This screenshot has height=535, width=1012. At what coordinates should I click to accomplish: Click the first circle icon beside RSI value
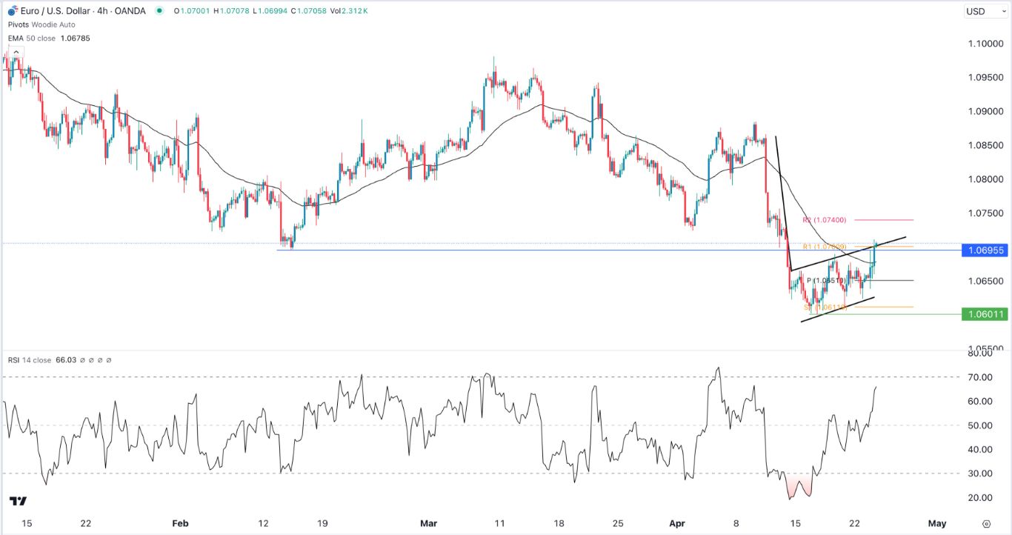pyautogui.click(x=82, y=359)
